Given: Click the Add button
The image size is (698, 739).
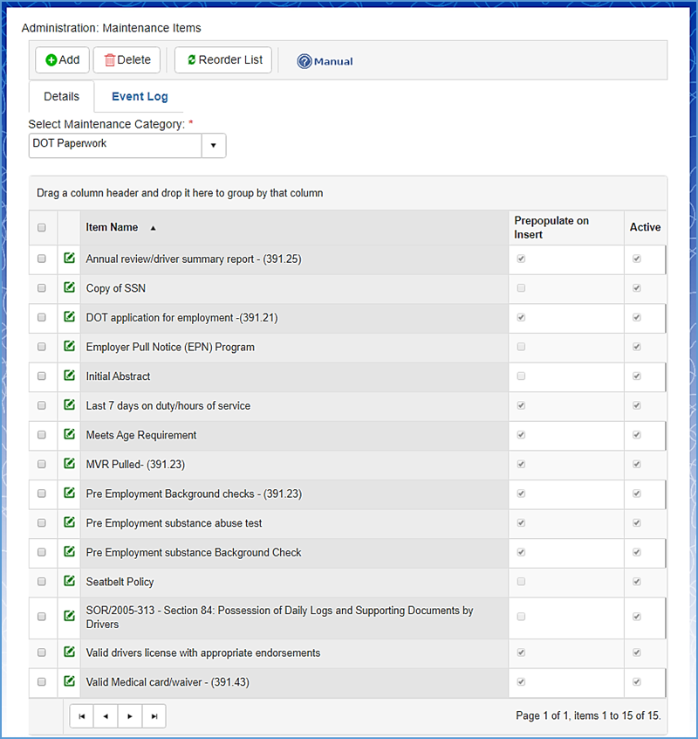Looking at the screenshot, I should pos(62,60).
